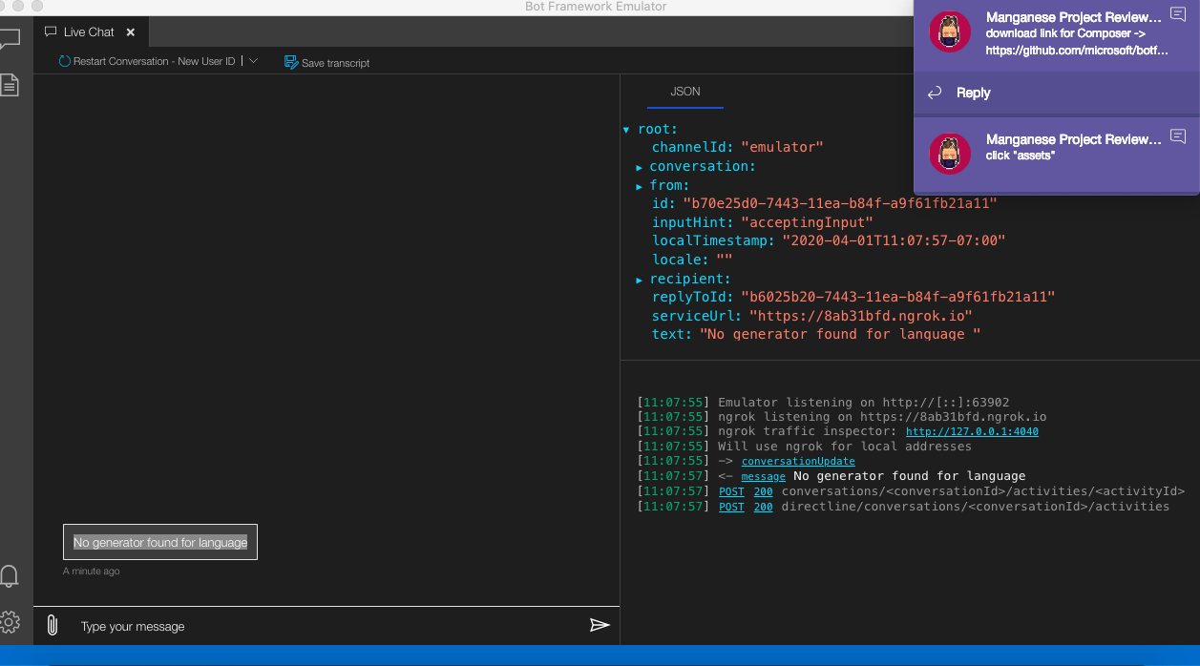The width and height of the screenshot is (1200, 666).
Task: Click the locale value in JSON
Action: click(724, 260)
